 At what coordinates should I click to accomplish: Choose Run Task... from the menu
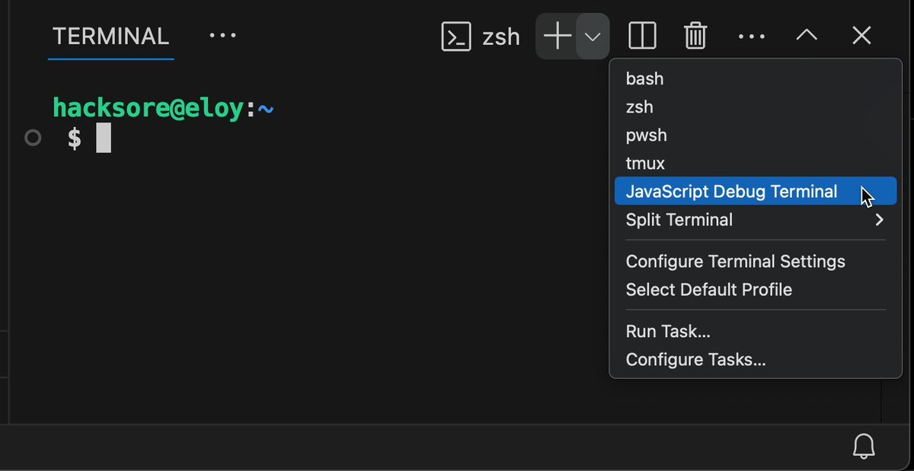click(668, 332)
